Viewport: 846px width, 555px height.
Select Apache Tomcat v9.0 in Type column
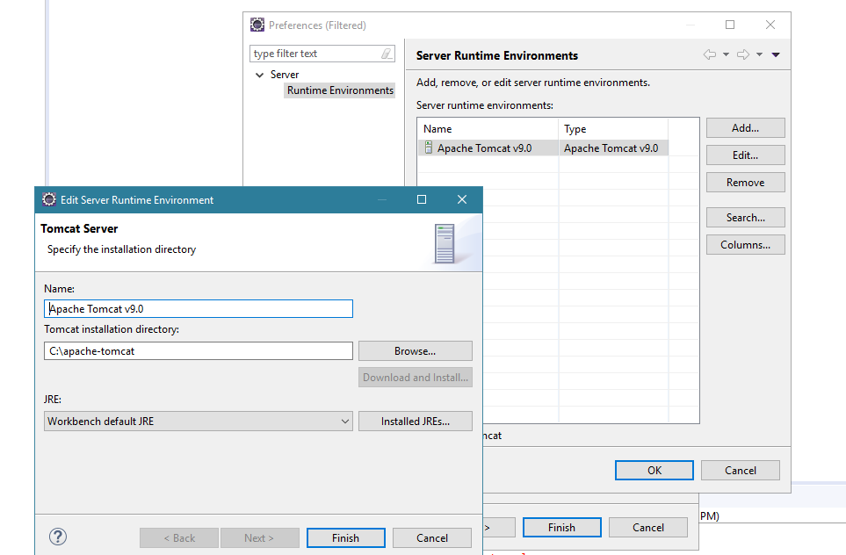(611, 148)
